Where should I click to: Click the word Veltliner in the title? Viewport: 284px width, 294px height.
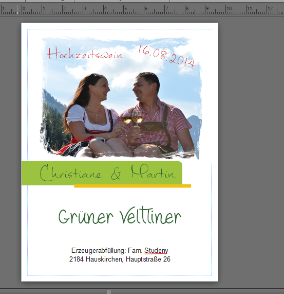point(150,215)
